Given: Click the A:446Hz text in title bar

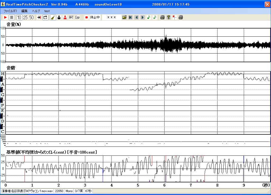Looking at the screenshot, I should (82, 4).
